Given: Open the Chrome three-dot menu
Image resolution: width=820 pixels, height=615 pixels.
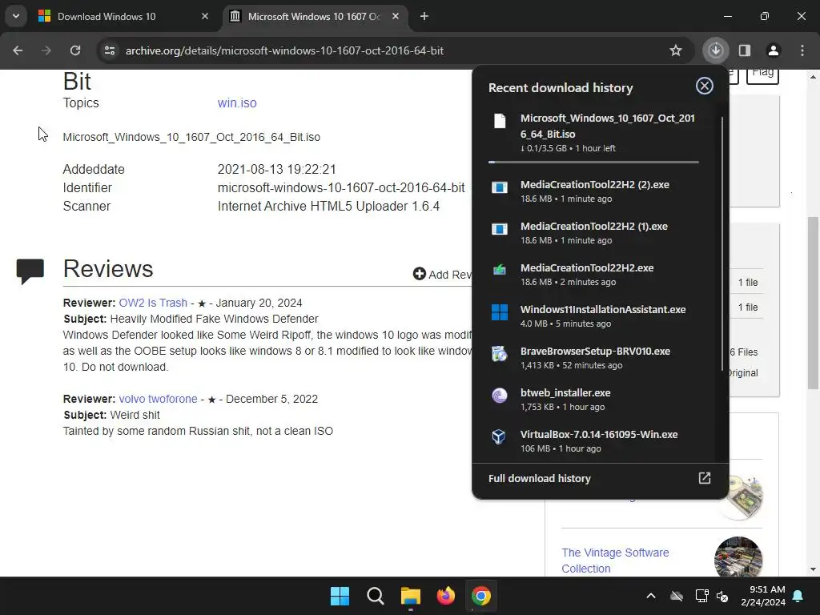Looking at the screenshot, I should (x=802, y=50).
